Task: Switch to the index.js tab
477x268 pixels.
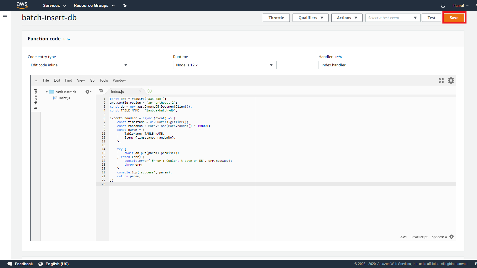Action: point(118,92)
